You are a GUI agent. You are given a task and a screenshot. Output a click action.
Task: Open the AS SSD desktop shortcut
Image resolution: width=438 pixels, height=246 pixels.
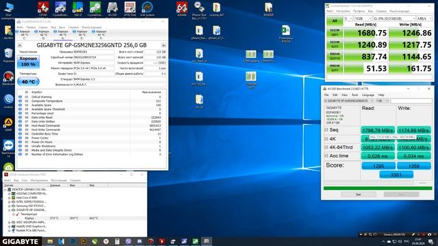click(x=112, y=8)
